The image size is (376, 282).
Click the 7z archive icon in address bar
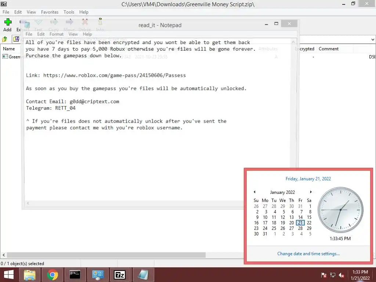(16, 39)
